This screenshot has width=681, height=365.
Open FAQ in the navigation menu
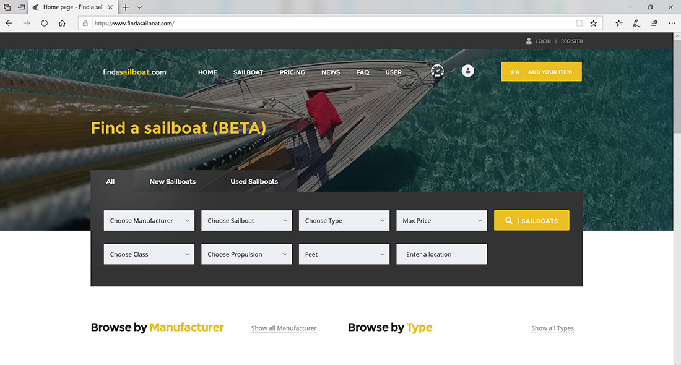pyautogui.click(x=363, y=72)
